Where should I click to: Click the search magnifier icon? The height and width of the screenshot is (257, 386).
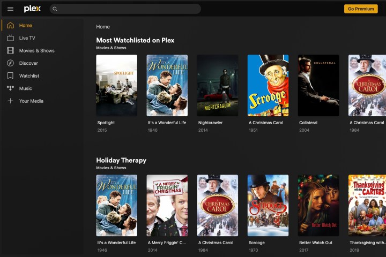[55, 9]
